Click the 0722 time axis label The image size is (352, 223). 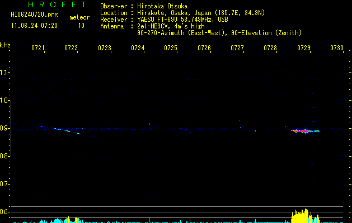pyautogui.click(x=71, y=48)
